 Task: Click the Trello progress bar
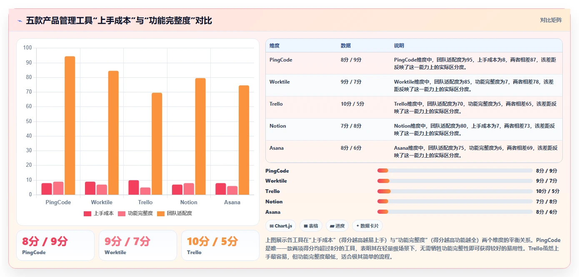pyautogui.click(x=455, y=191)
